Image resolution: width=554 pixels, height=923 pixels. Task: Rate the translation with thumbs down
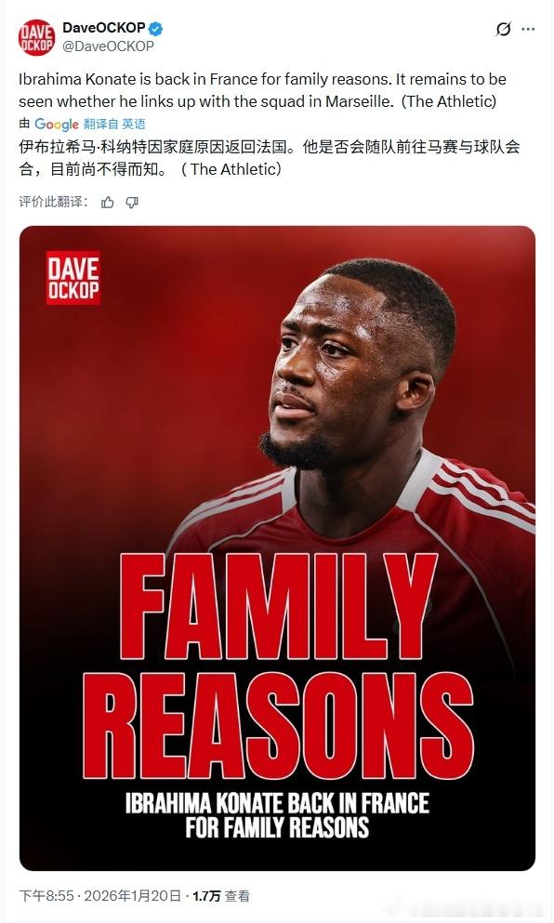coord(132,202)
